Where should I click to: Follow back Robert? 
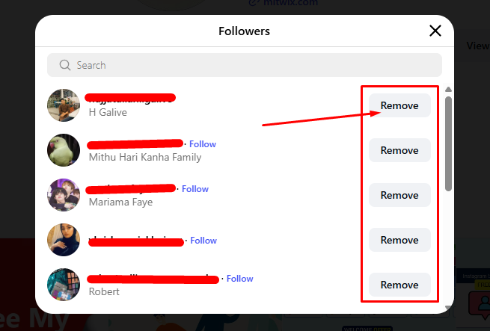pyautogui.click(x=240, y=279)
